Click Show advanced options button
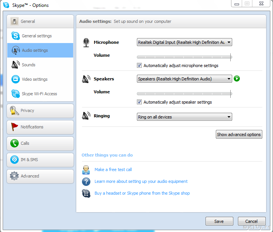The image size is (273, 232). click(x=239, y=134)
